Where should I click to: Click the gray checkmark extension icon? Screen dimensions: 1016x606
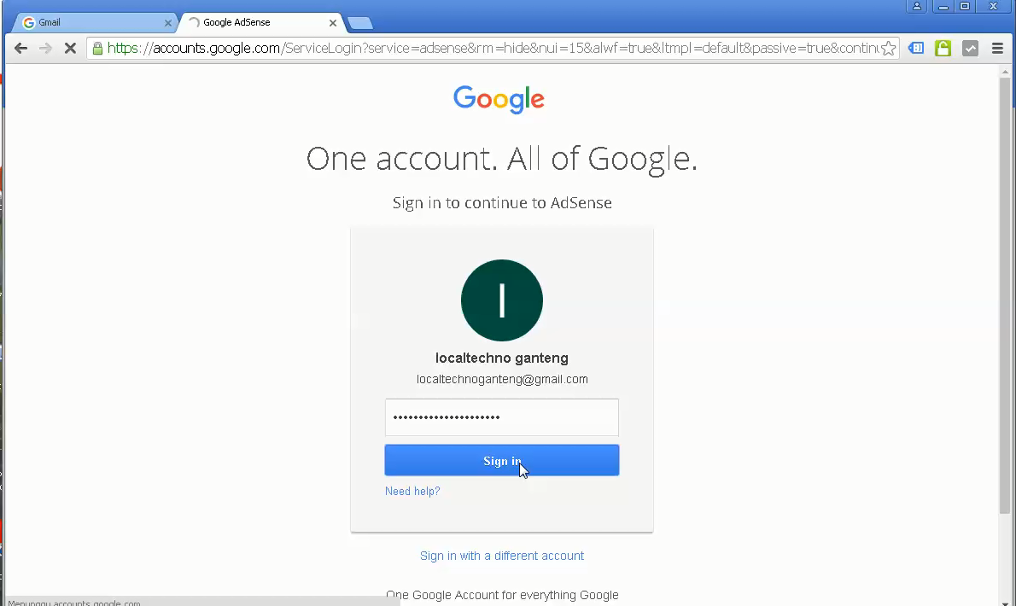point(970,48)
